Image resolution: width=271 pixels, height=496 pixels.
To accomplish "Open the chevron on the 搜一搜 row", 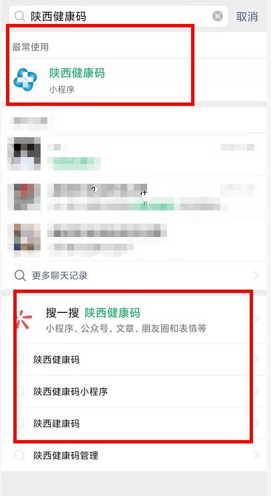I will pyautogui.click(x=256, y=320).
